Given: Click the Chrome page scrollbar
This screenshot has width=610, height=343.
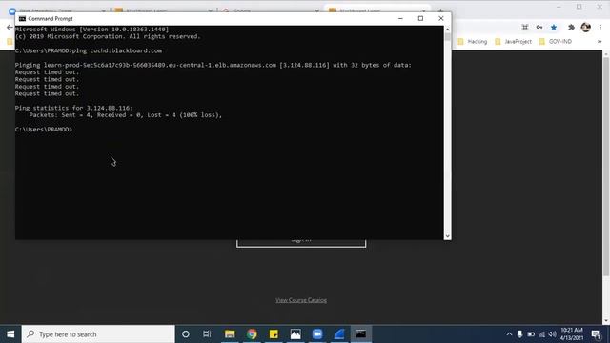Looking at the screenshot, I should [606, 168].
